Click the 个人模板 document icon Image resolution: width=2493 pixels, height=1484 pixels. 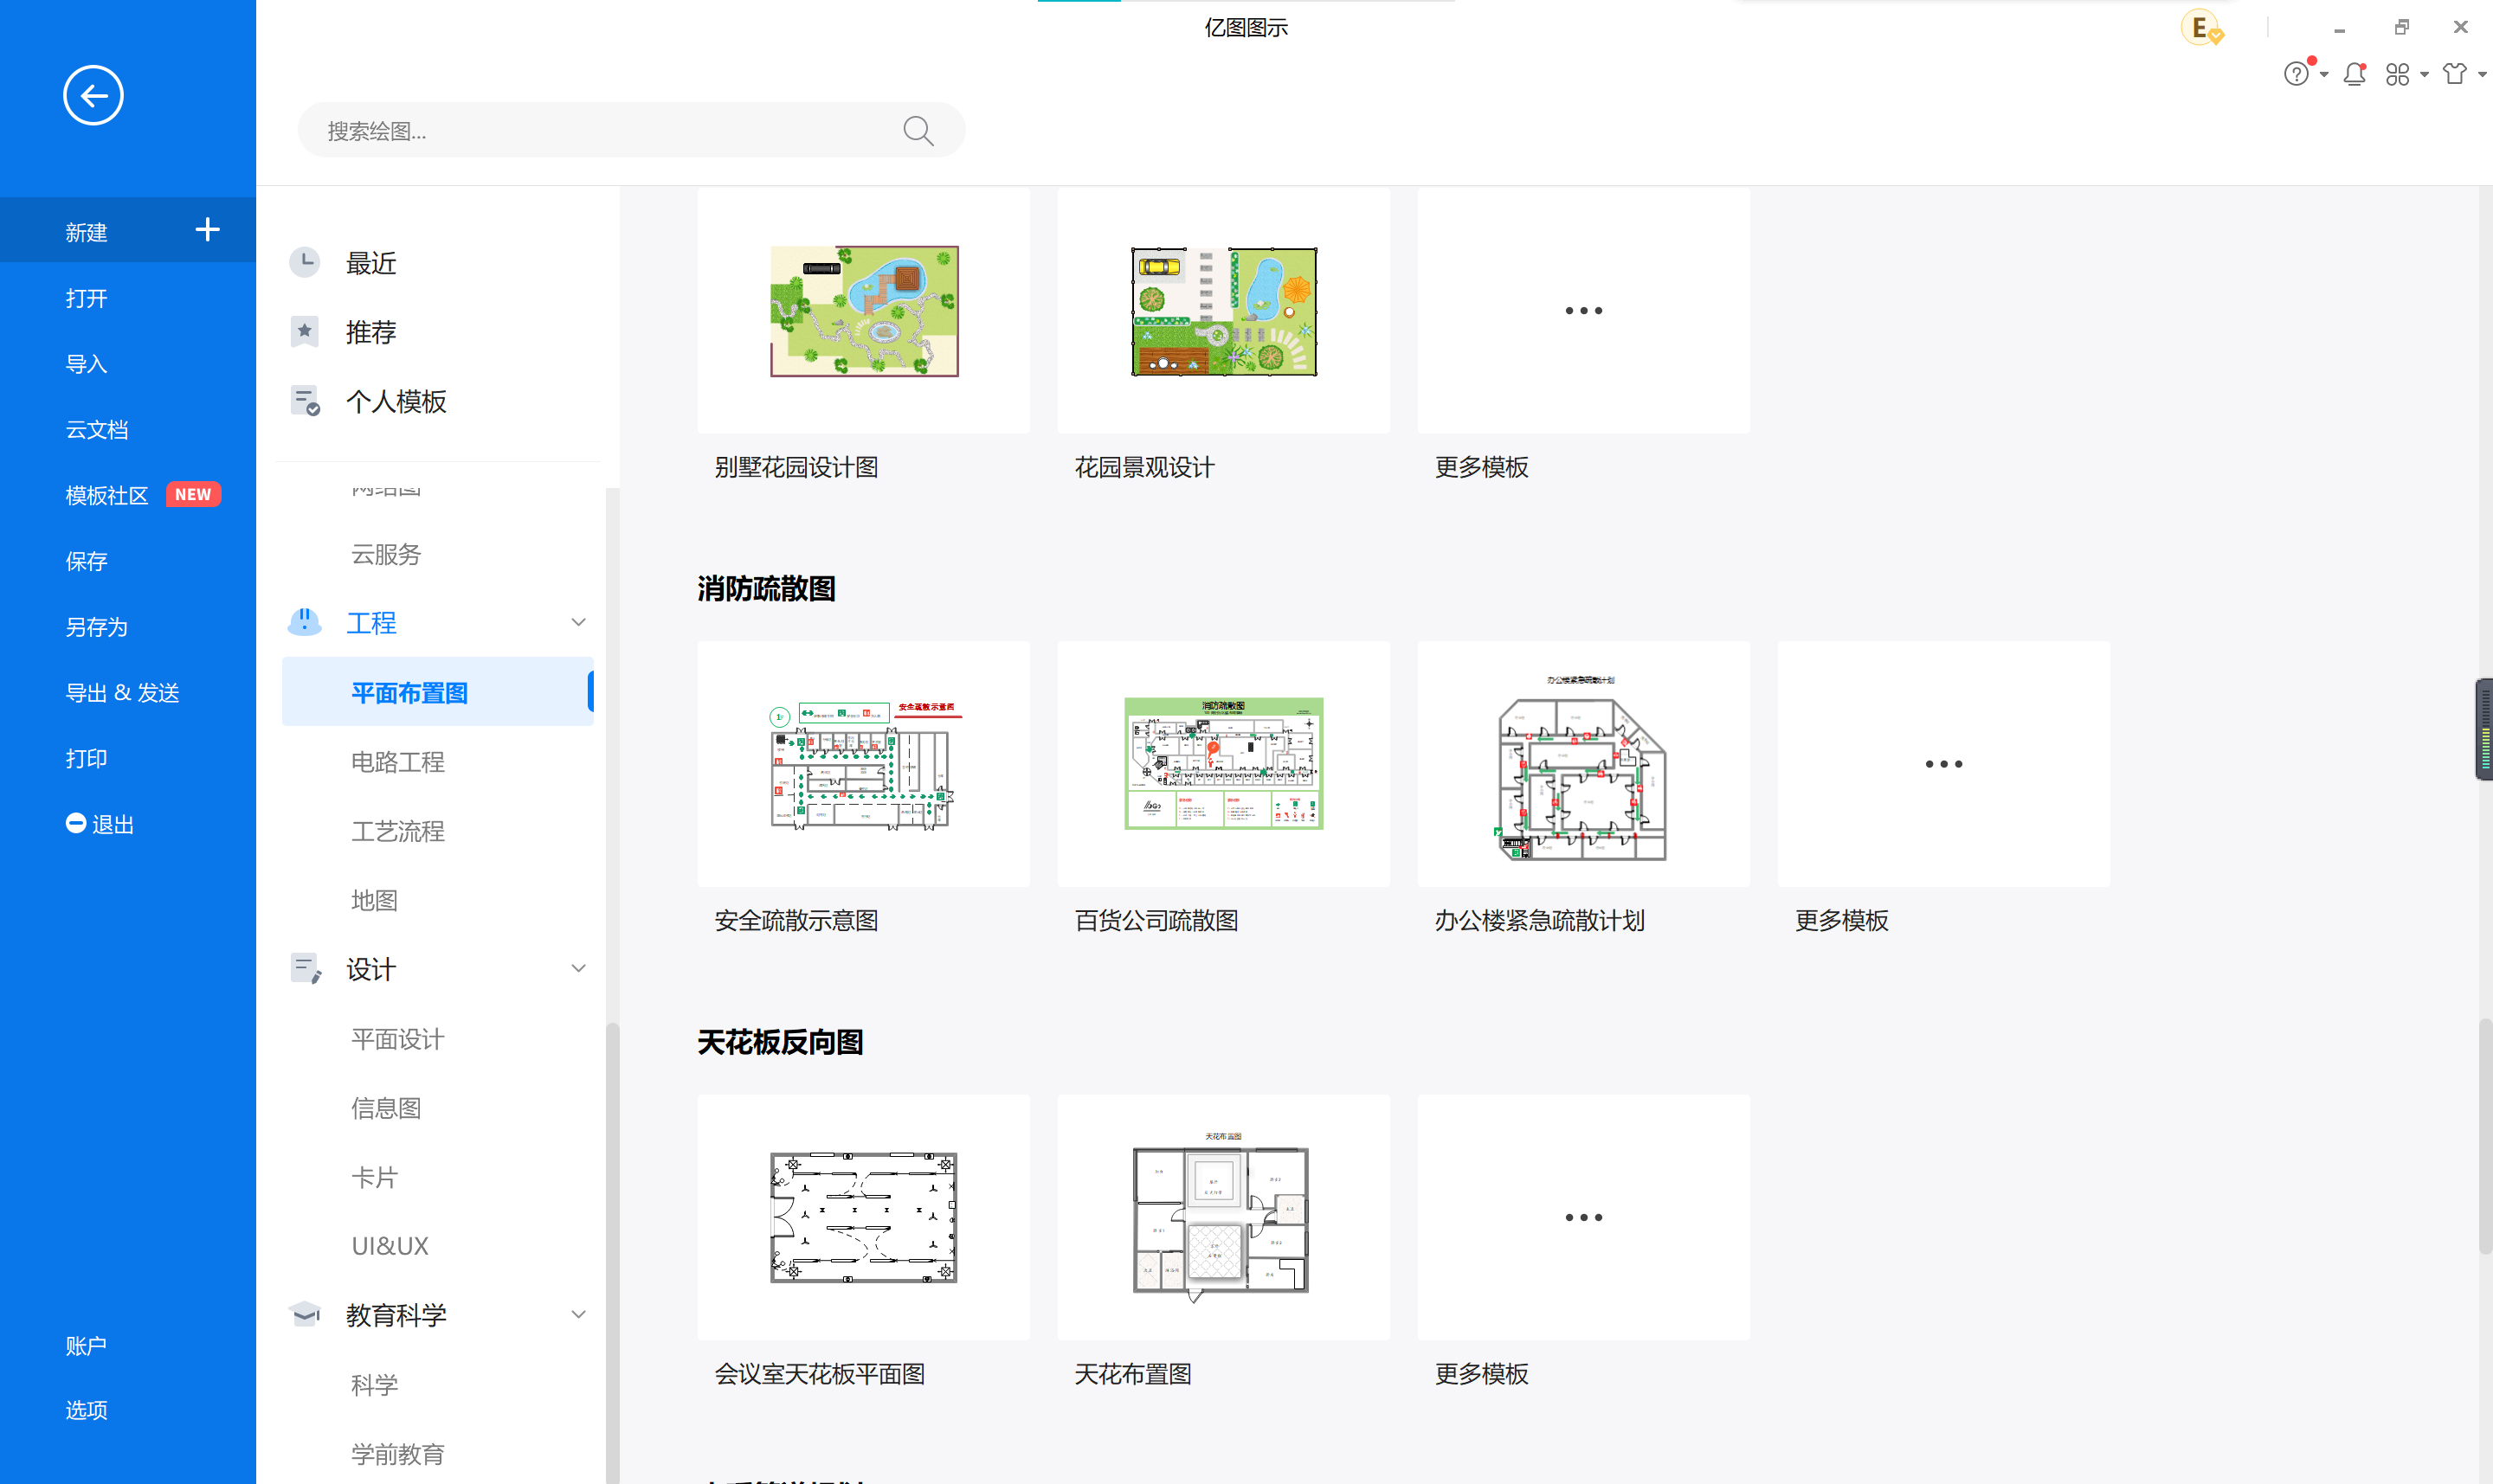[305, 401]
